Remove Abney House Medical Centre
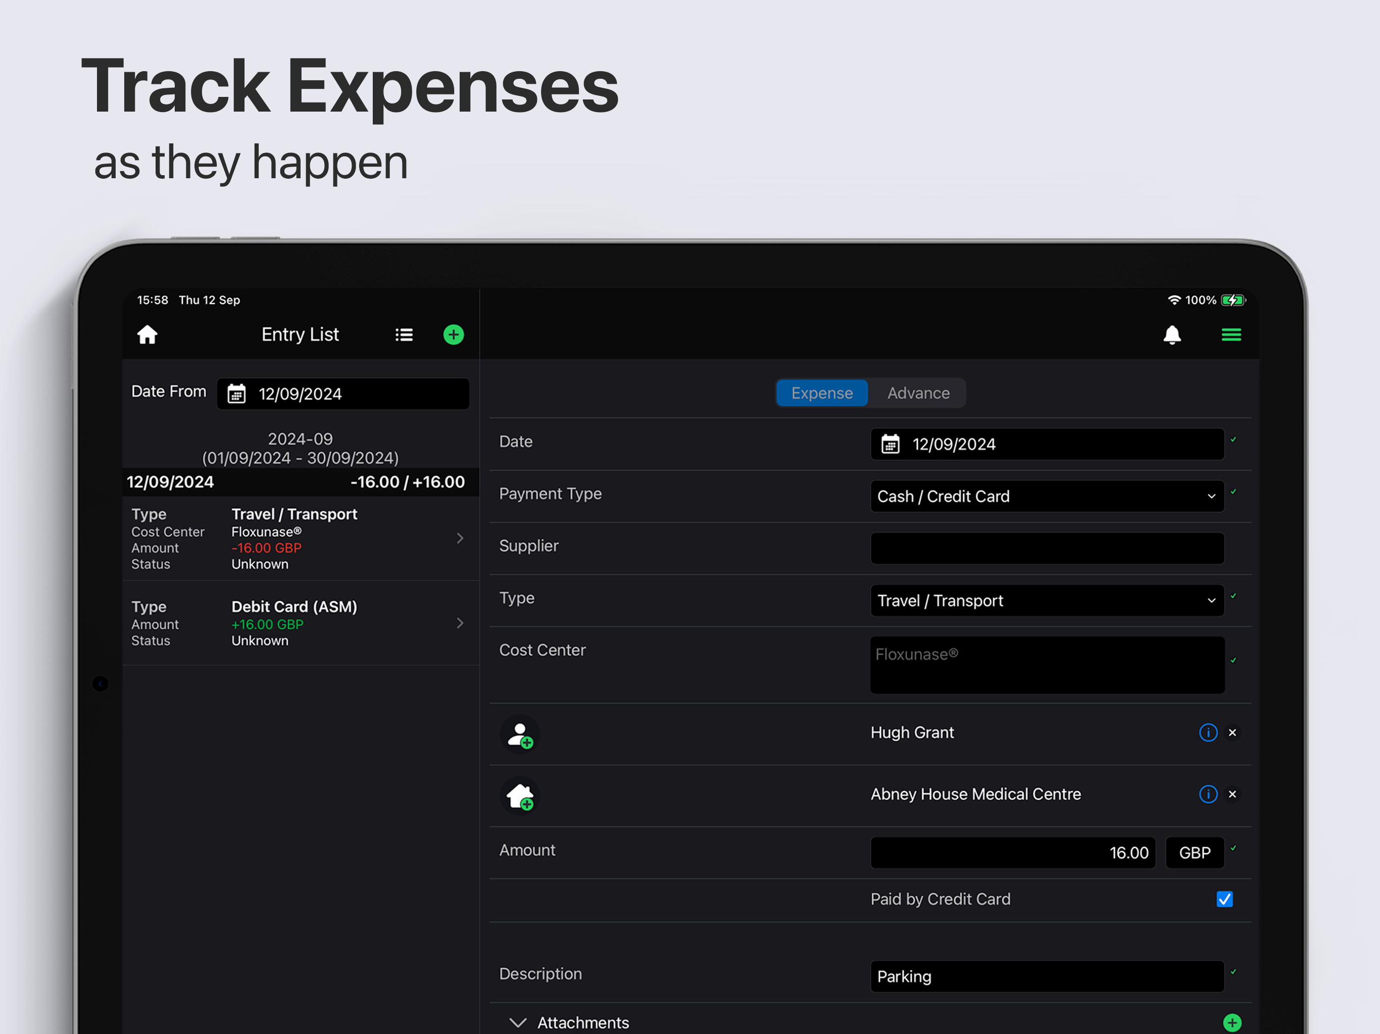 tap(1232, 794)
